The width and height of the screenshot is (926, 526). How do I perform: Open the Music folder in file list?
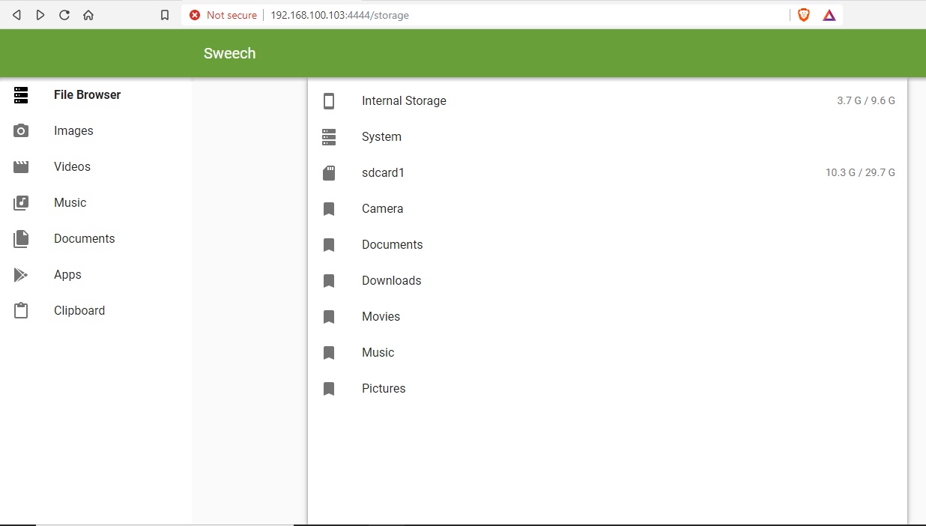pos(608,353)
